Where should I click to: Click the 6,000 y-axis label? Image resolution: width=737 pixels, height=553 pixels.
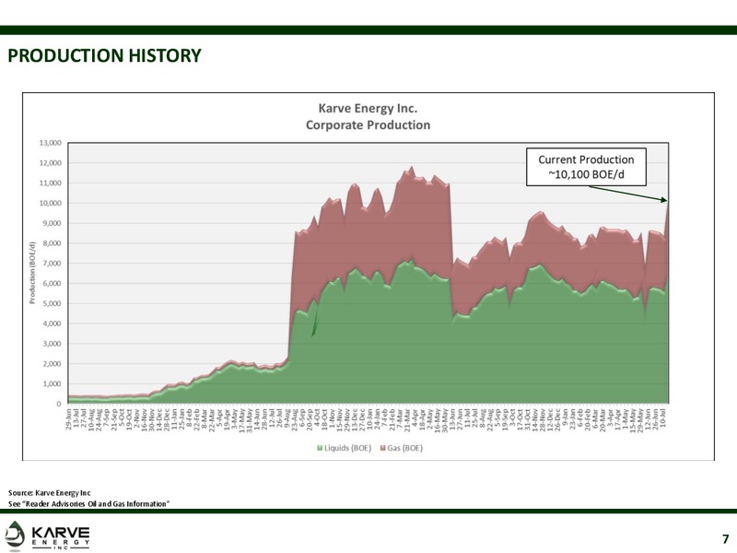(52, 284)
